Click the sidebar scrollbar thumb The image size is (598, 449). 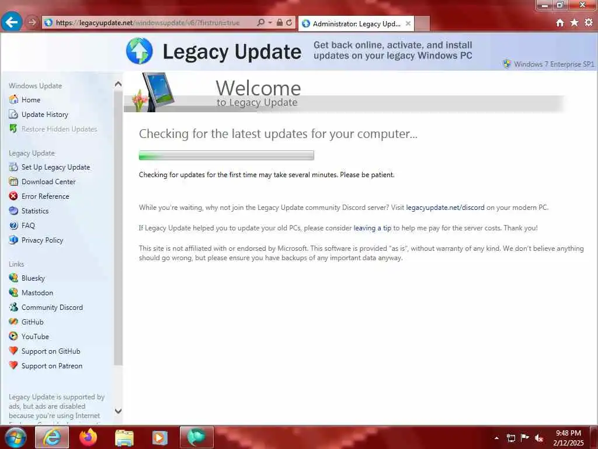pos(118,227)
